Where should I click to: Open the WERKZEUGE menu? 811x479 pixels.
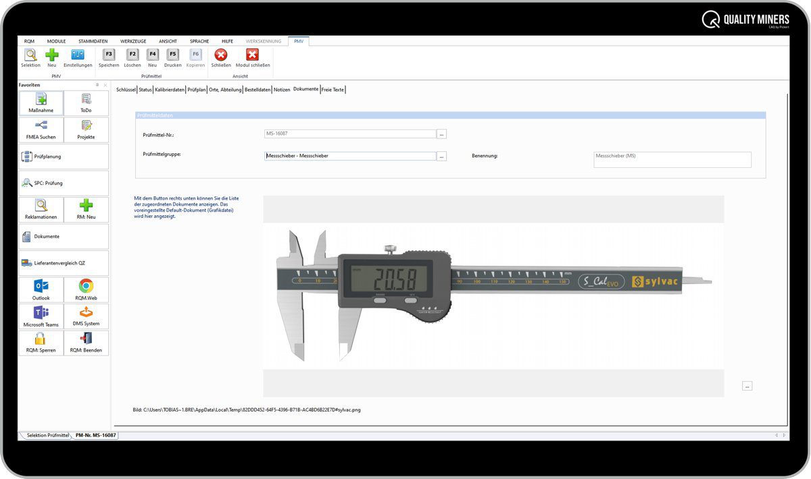tap(133, 41)
